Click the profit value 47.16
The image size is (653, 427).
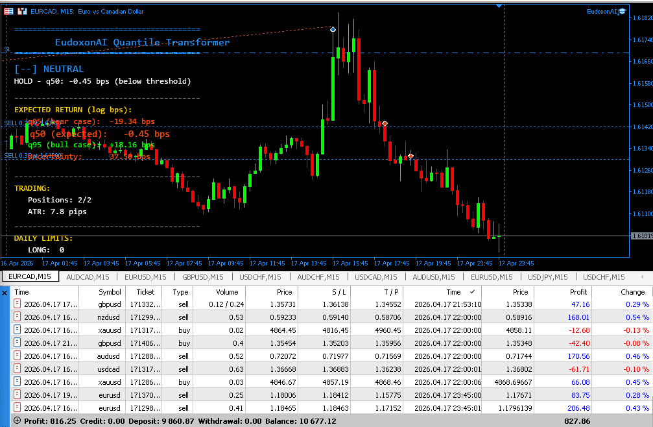(580, 304)
